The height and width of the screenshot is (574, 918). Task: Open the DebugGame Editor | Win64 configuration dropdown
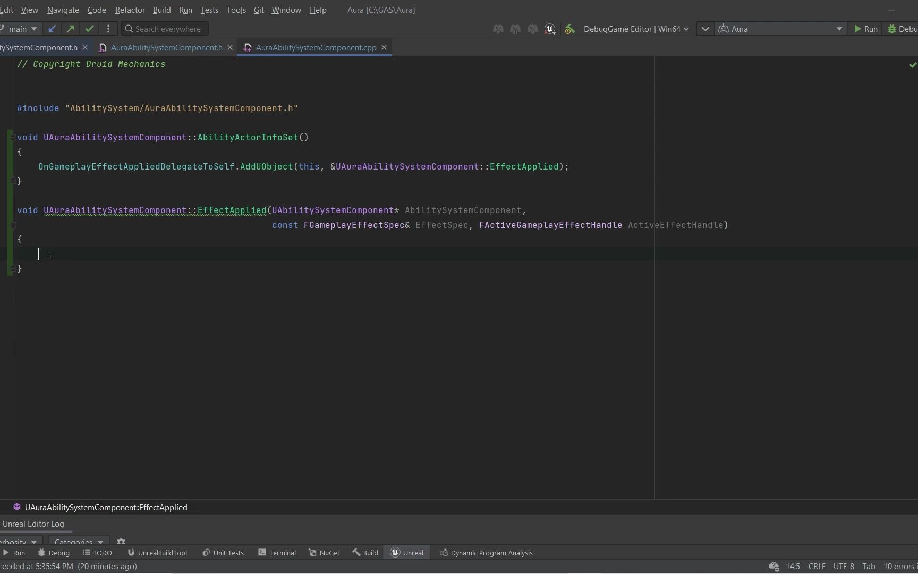click(636, 29)
